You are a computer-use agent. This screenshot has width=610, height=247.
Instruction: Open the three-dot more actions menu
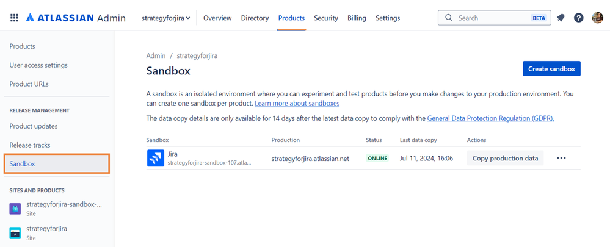561,158
